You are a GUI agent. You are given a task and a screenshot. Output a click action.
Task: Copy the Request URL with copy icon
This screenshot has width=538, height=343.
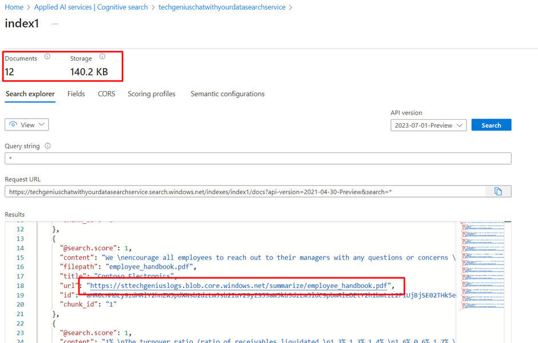(498, 192)
